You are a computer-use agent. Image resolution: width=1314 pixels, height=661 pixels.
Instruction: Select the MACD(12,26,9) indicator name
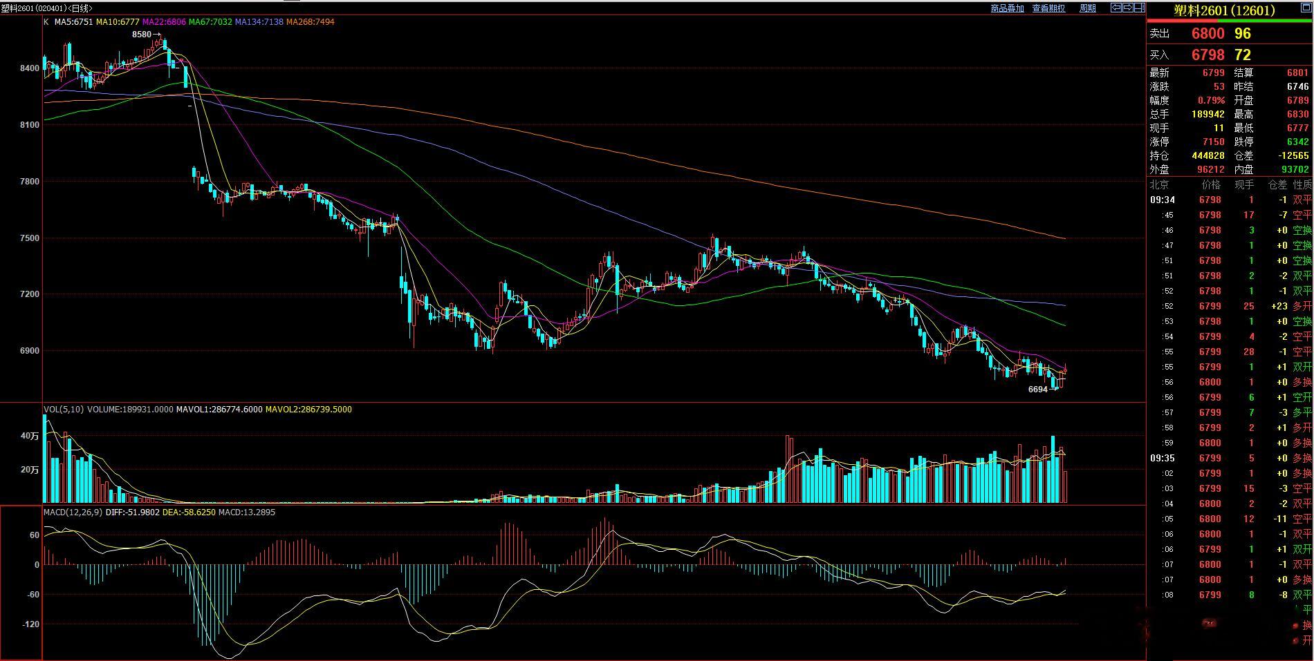coord(73,512)
